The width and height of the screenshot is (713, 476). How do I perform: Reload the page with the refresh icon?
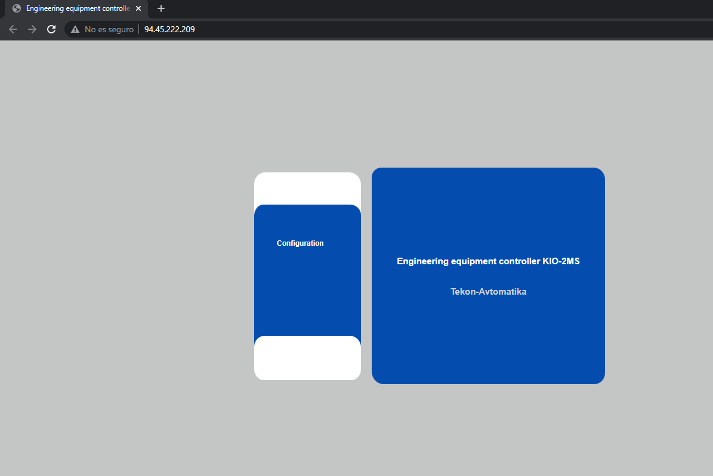click(x=51, y=29)
